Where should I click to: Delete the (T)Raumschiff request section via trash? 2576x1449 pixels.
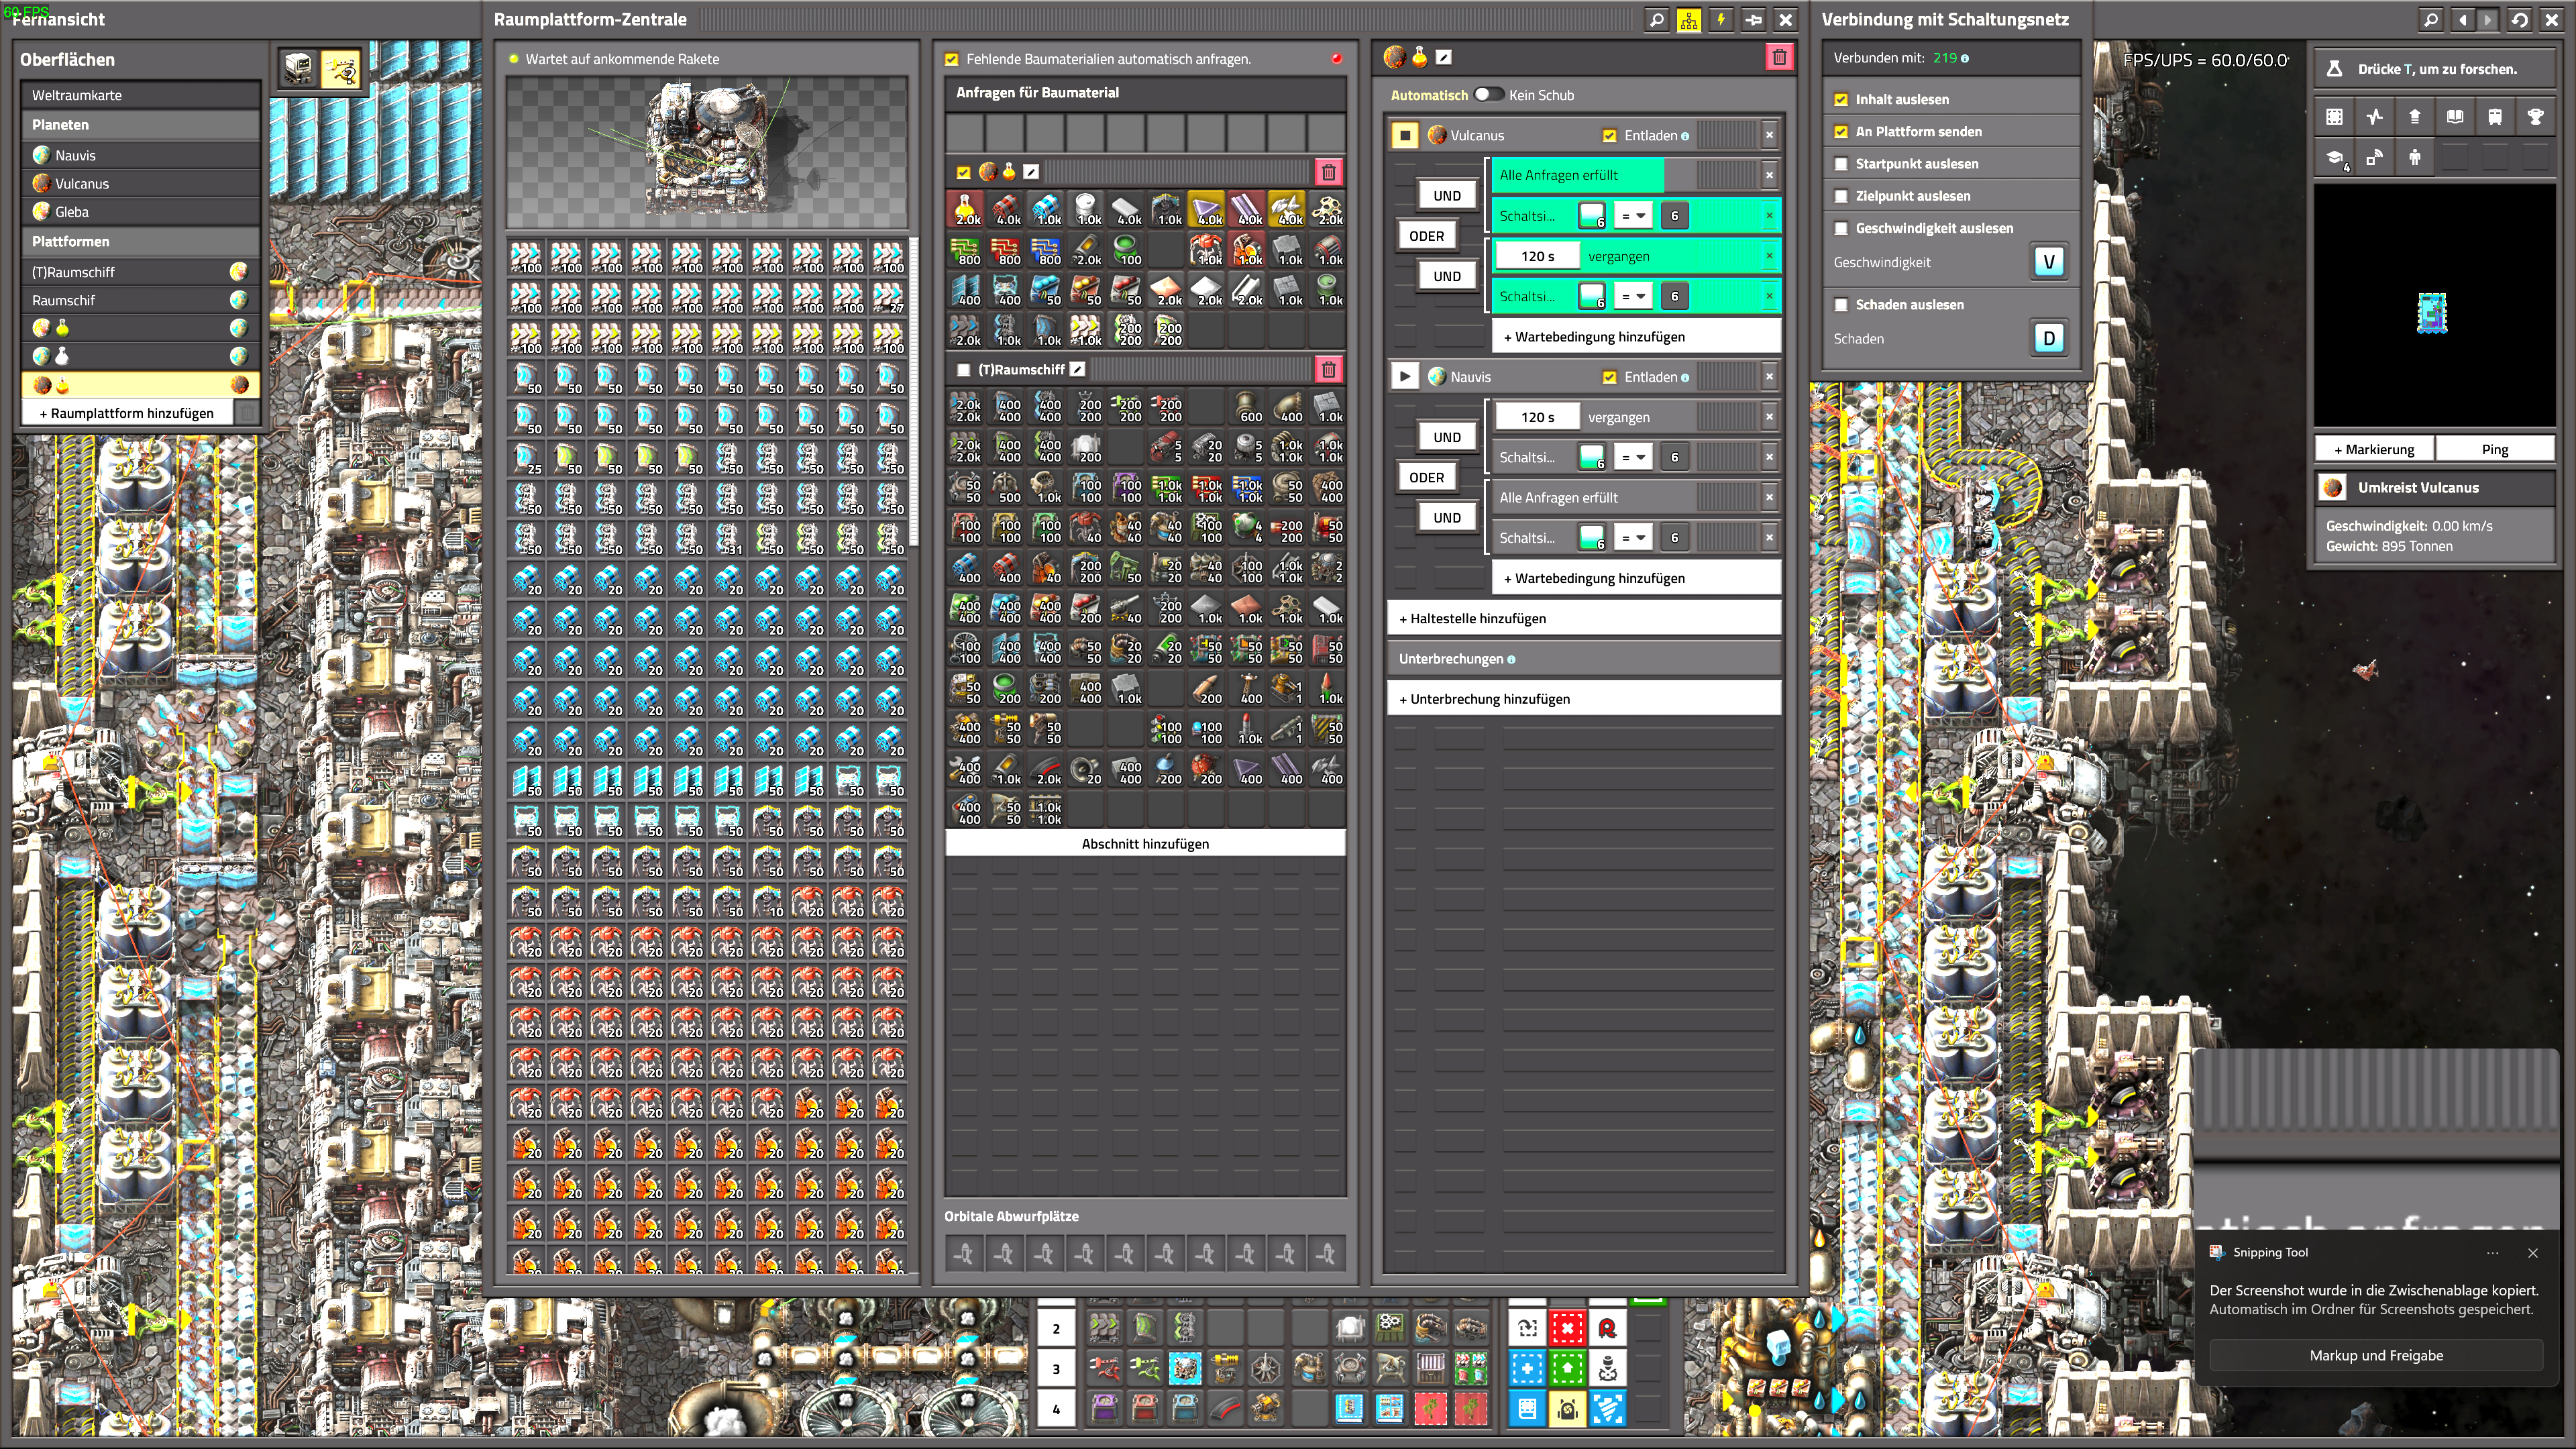pos(1328,370)
